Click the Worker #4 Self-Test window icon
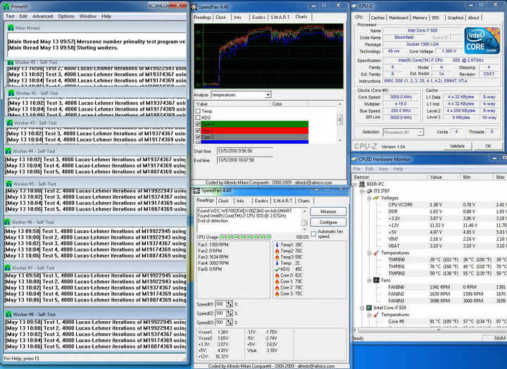The width and height of the screenshot is (507, 369). [8, 151]
